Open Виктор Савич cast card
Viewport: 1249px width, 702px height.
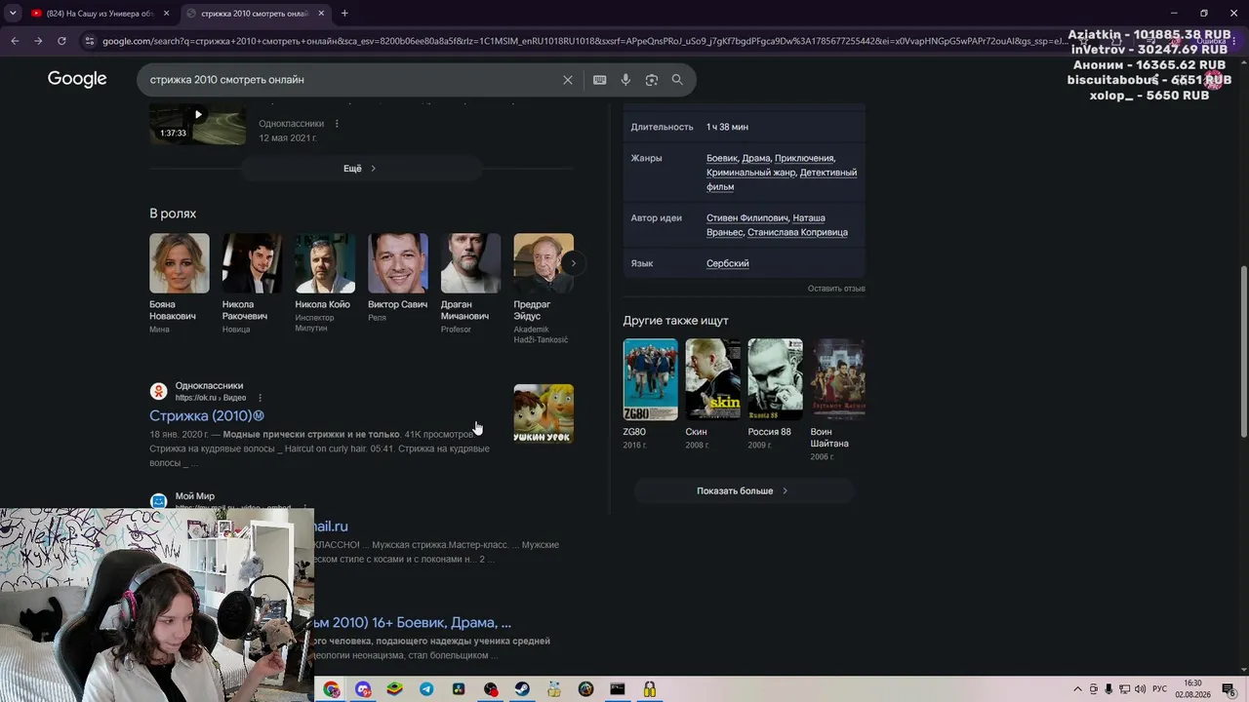pos(398,279)
